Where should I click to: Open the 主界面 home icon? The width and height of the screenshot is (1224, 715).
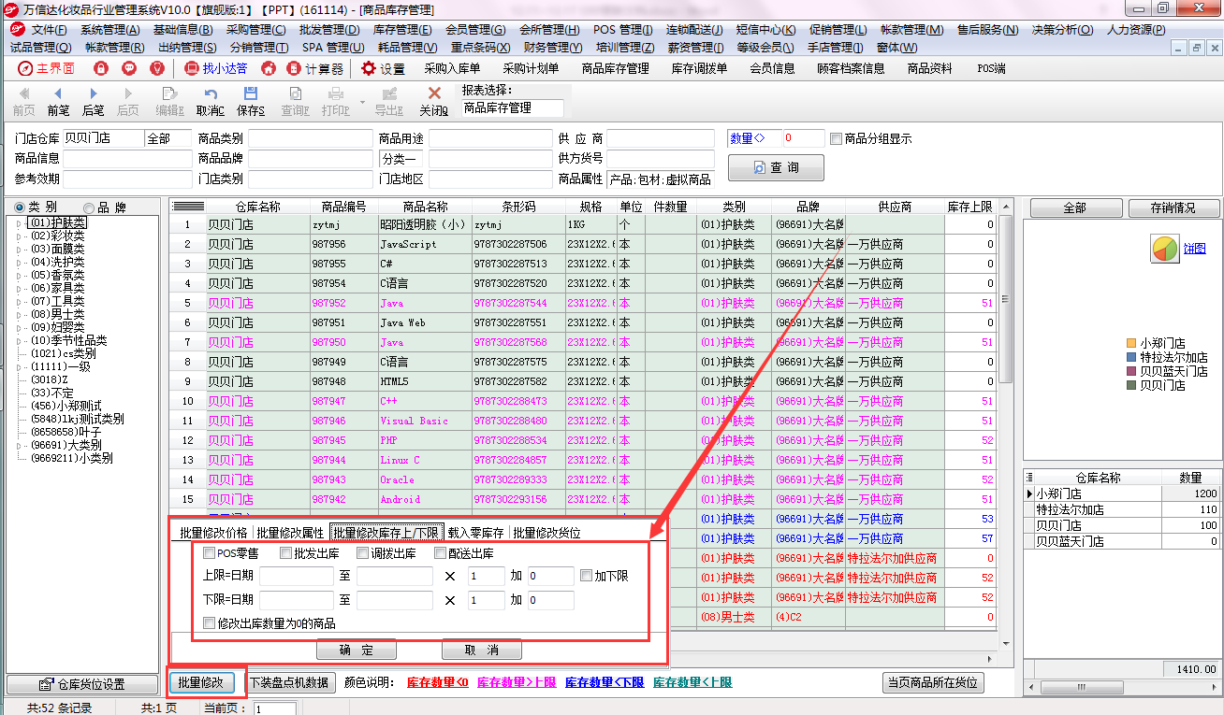(x=26, y=68)
